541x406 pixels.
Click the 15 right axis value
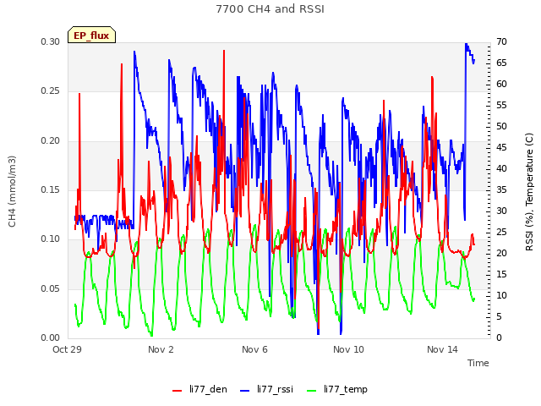click(x=501, y=274)
